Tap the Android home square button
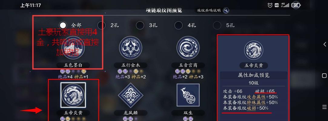Screen dimensions: 328x121 tap(324, 75)
